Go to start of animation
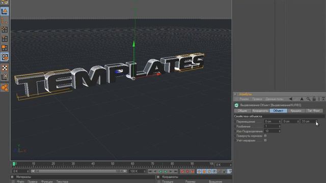326x183 pixels. point(150,171)
